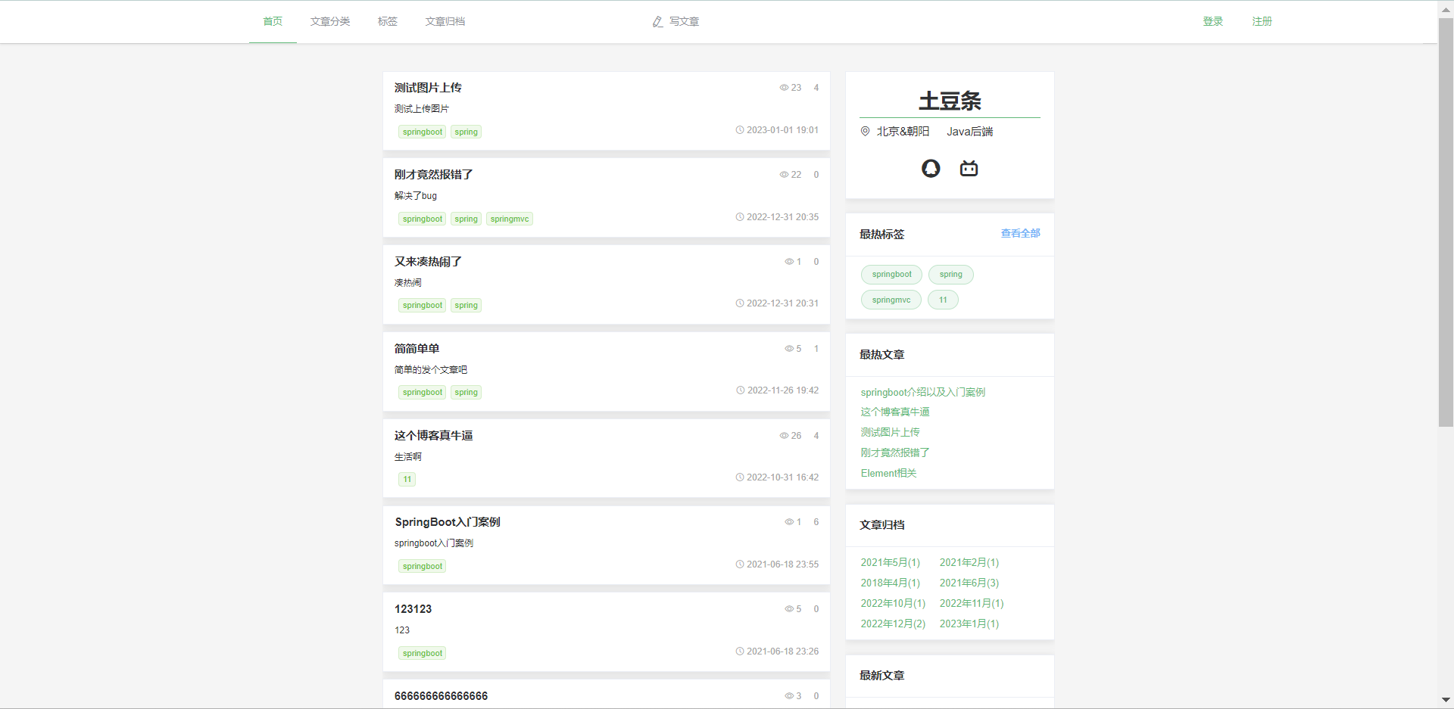Image resolution: width=1454 pixels, height=709 pixels.
Task: Open archive 2023年1月(1)
Action: [x=969, y=624]
